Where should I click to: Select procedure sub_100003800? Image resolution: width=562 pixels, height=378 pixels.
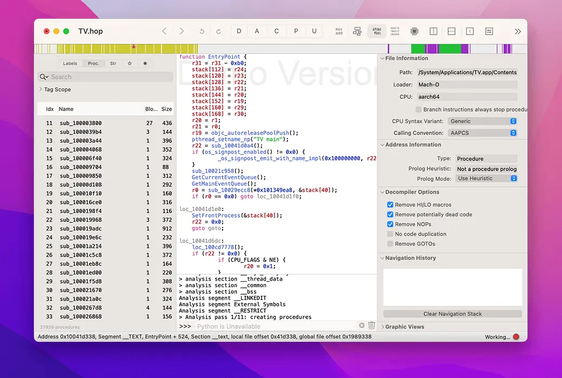pyautogui.click(x=105, y=123)
